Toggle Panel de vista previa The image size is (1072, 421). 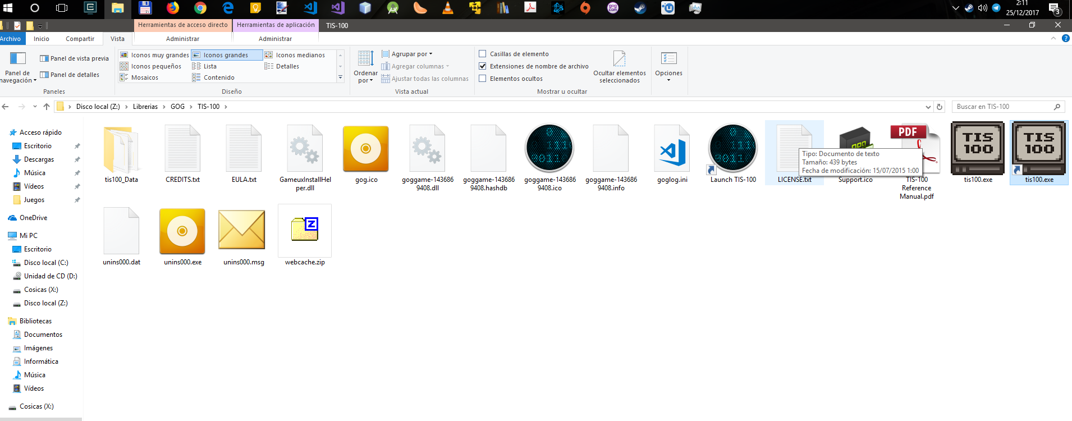click(x=74, y=58)
